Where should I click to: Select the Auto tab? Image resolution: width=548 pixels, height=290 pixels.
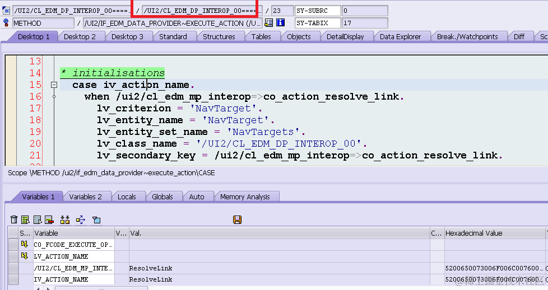pyautogui.click(x=197, y=197)
